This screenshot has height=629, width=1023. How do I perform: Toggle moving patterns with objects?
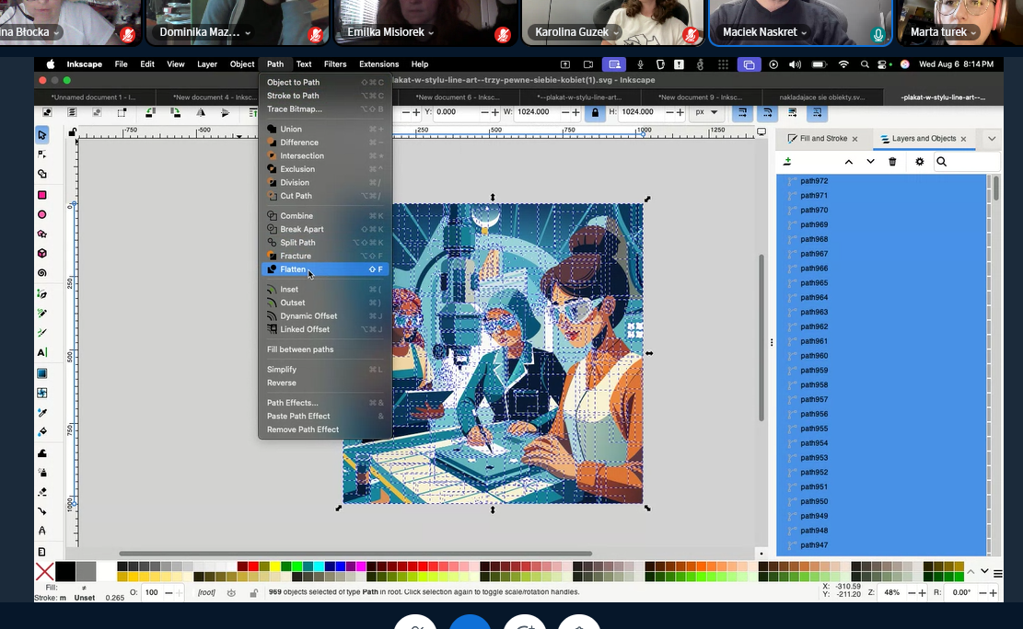pyautogui.click(x=817, y=112)
